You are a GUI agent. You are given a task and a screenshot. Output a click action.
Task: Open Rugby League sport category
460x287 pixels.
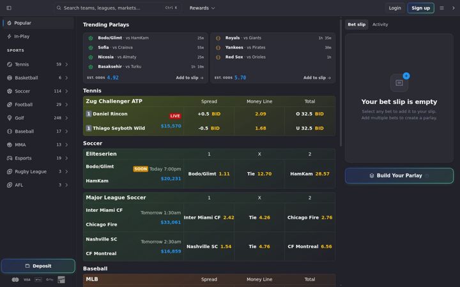(x=38, y=172)
